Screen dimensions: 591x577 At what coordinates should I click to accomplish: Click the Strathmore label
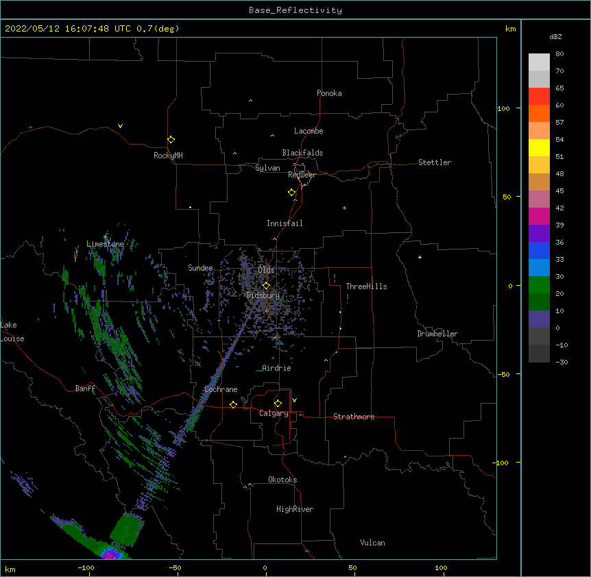click(x=354, y=417)
